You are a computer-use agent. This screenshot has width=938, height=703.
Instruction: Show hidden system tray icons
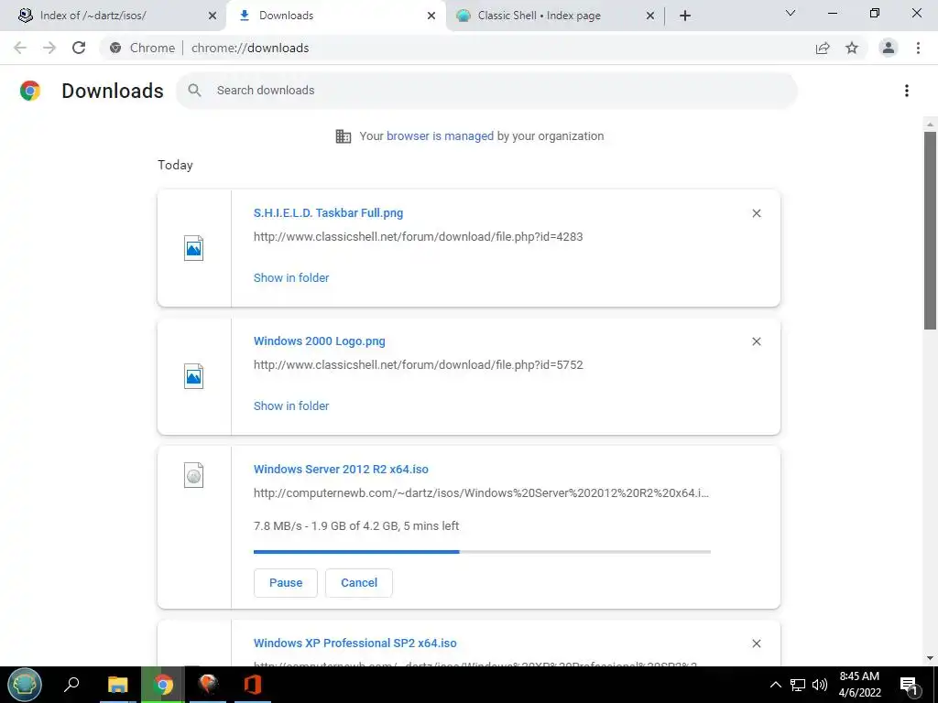click(x=775, y=685)
